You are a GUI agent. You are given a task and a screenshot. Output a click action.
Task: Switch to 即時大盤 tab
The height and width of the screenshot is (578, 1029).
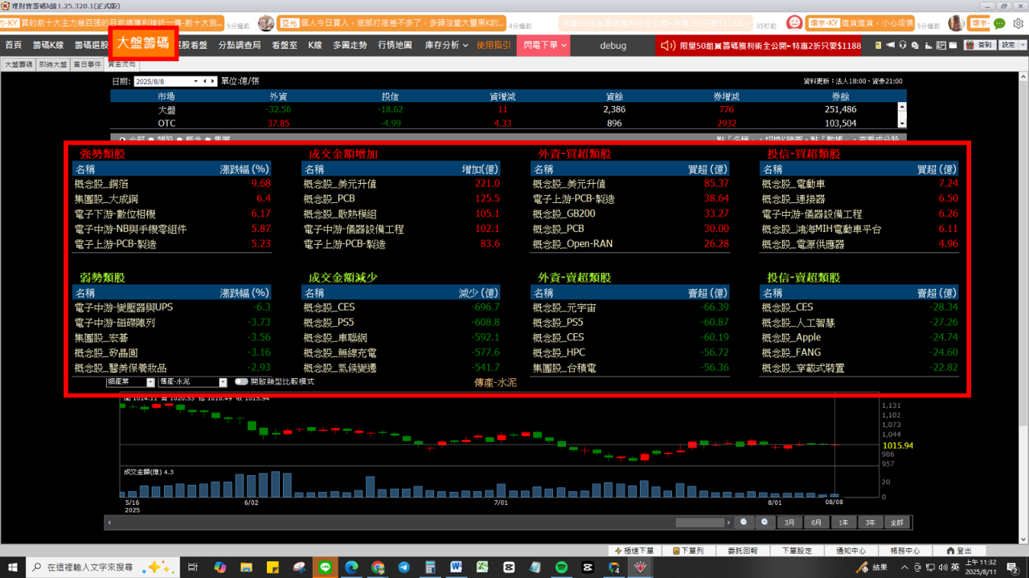coord(53,63)
